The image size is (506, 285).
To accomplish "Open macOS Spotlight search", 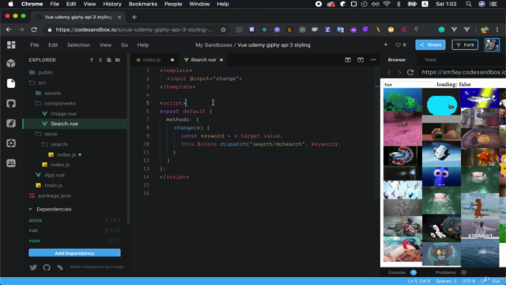I will 469,4.
